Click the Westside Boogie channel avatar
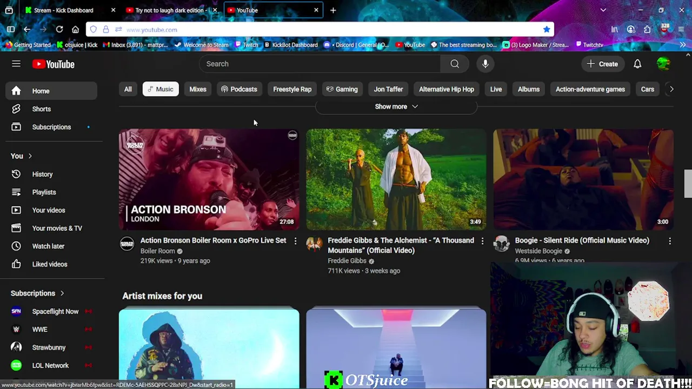692x389 pixels. 501,244
